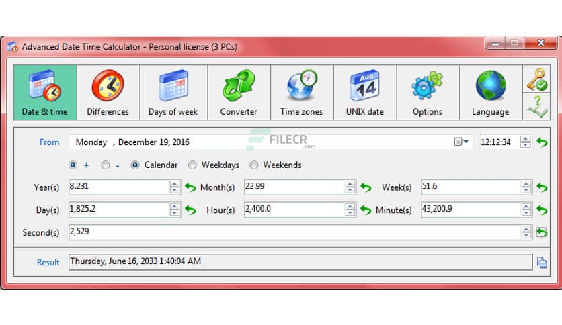Reset the Year(s) field with green arrow
562x325 pixels.
point(190,187)
